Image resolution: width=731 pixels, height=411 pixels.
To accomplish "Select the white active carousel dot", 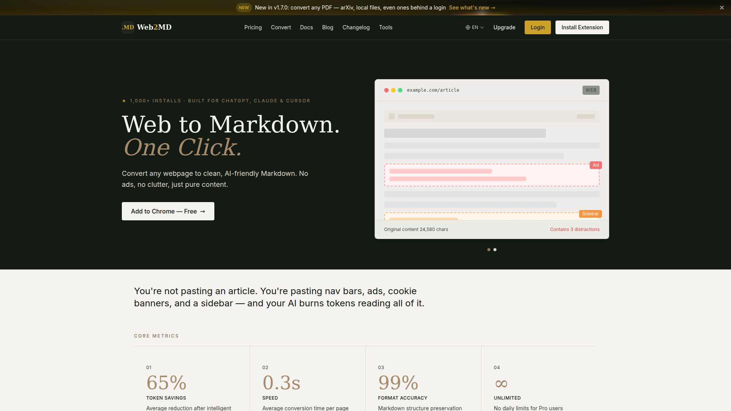I will pyautogui.click(x=495, y=250).
